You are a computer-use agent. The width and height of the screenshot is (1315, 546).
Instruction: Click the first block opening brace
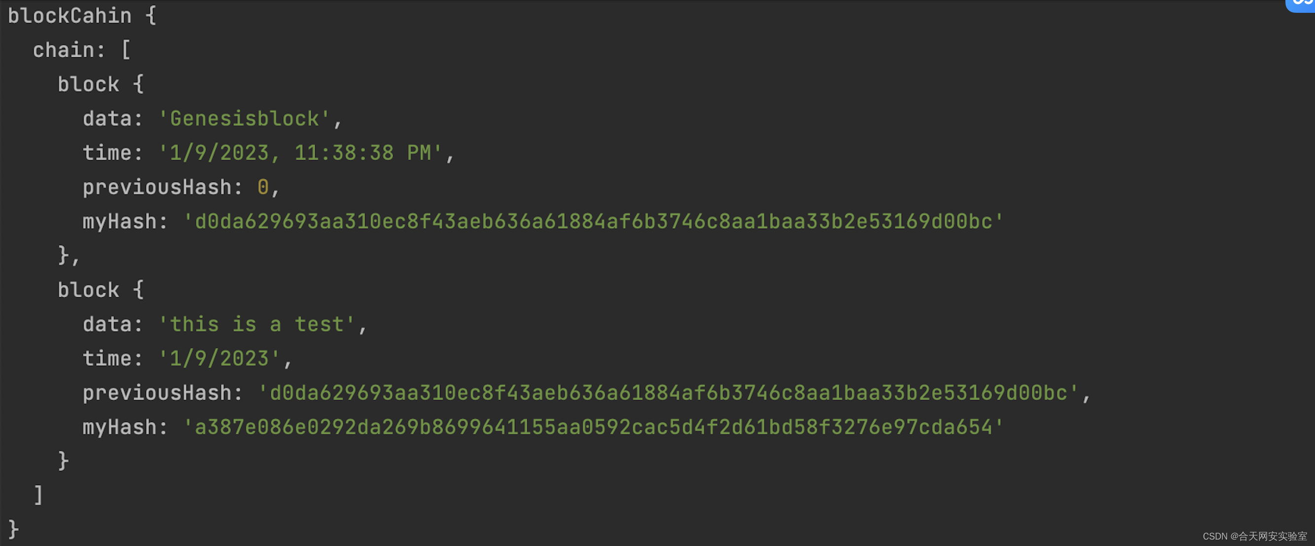(x=138, y=84)
